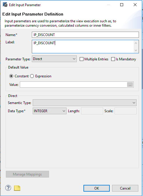Click the Name input field
143x196 pixels.
pos(85,35)
